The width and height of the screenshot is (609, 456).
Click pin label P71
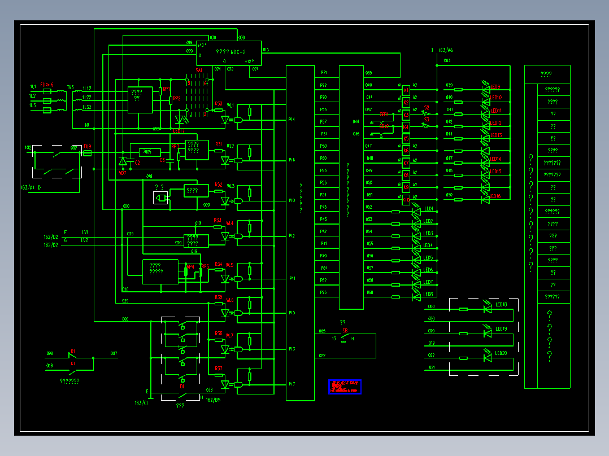tap(324, 73)
